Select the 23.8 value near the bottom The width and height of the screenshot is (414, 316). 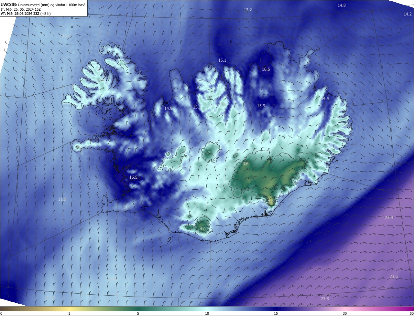coord(325,299)
